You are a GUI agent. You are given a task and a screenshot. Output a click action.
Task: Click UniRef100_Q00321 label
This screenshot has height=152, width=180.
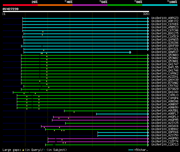point(165,49)
